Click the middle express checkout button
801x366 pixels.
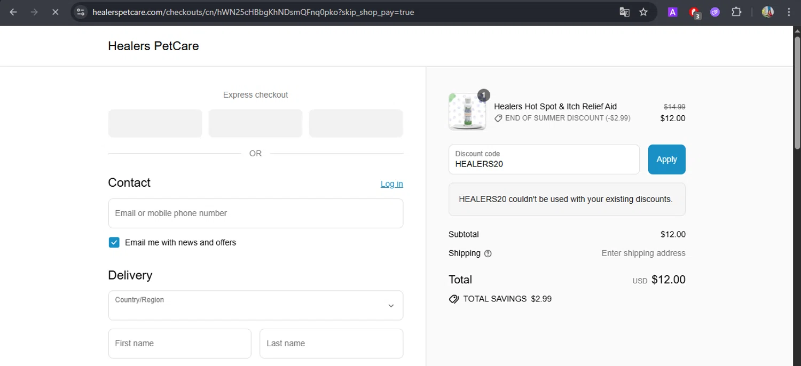pos(255,123)
